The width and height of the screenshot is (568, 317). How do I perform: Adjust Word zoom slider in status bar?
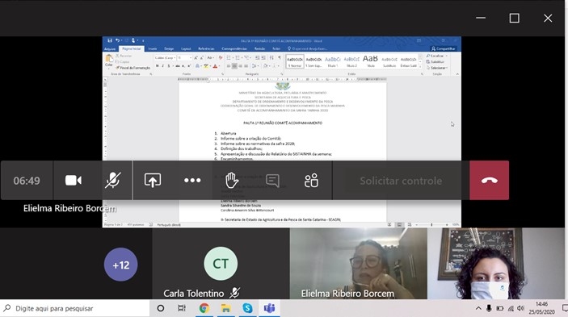pos(431,225)
